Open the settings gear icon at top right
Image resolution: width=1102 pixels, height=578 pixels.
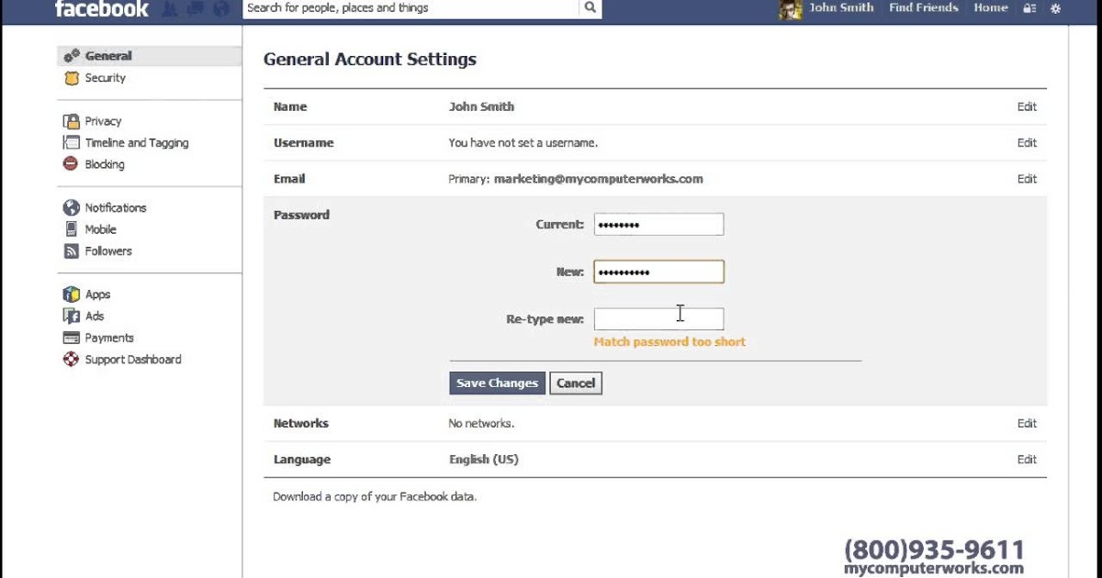point(1054,7)
